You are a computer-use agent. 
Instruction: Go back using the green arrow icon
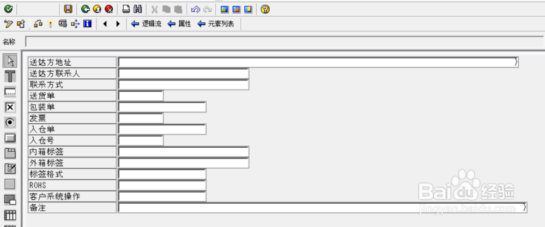[x=86, y=9]
